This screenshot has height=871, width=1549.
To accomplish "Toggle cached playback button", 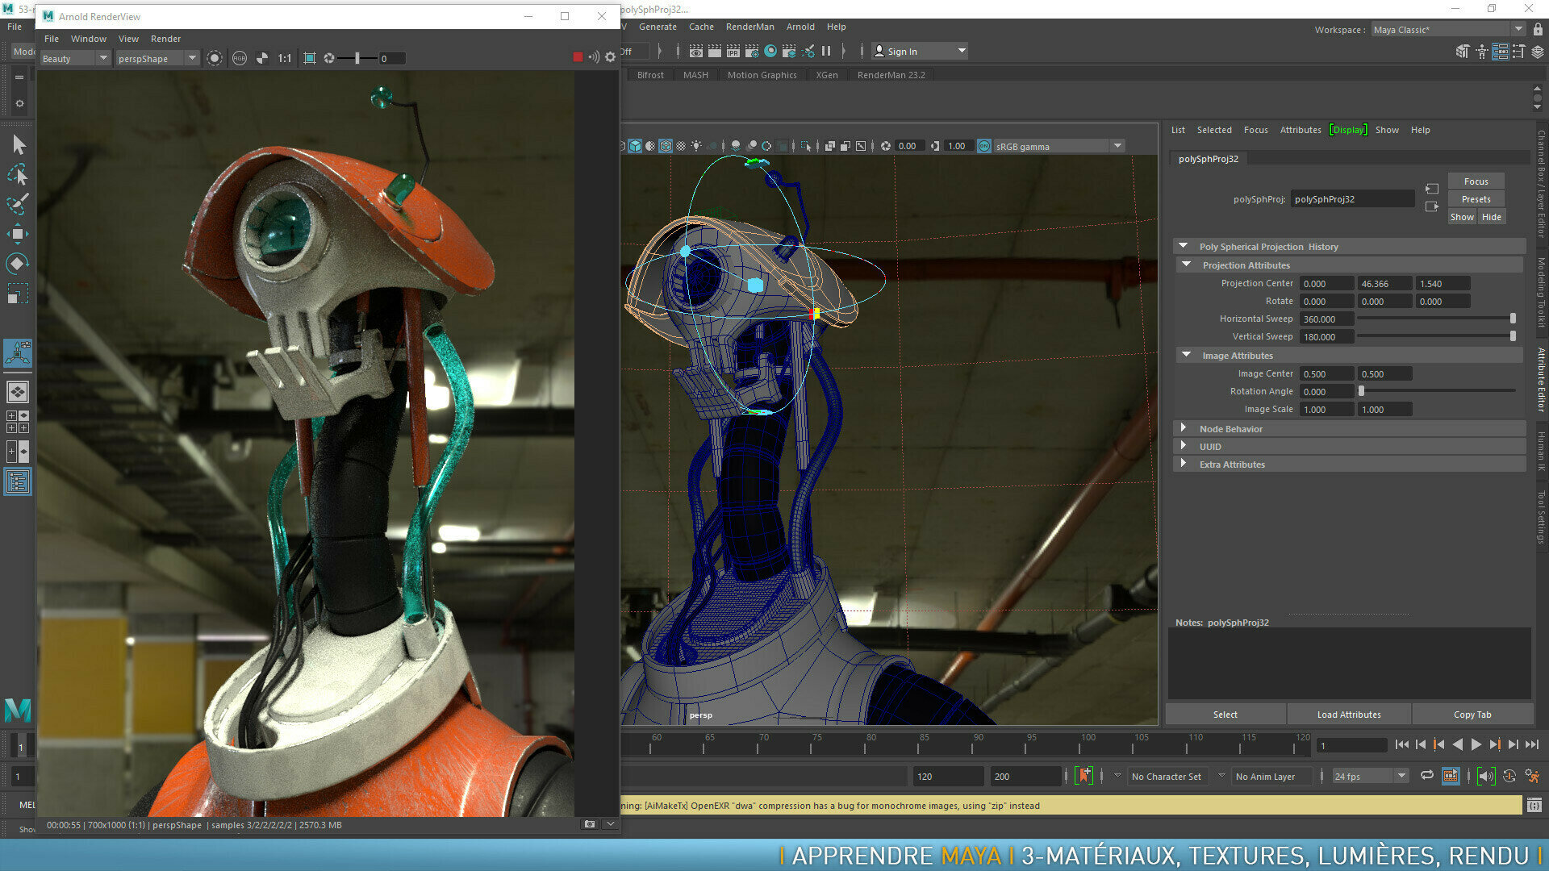I will [x=1450, y=776].
